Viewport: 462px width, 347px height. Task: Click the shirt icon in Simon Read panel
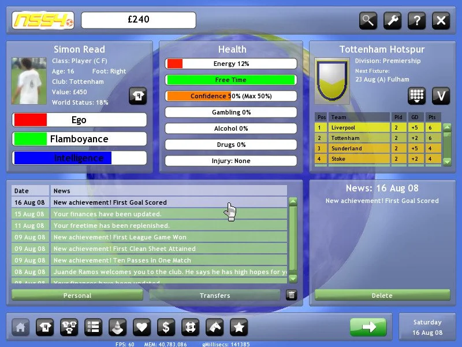pyautogui.click(x=137, y=96)
